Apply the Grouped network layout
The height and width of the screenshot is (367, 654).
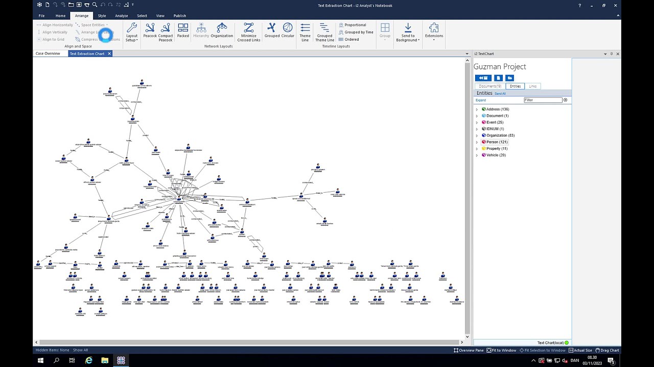272,31
